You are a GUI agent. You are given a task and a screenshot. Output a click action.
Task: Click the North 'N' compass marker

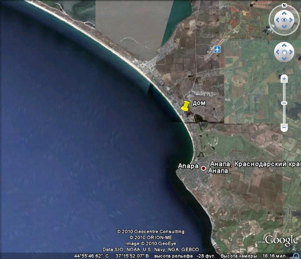click(284, 6)
